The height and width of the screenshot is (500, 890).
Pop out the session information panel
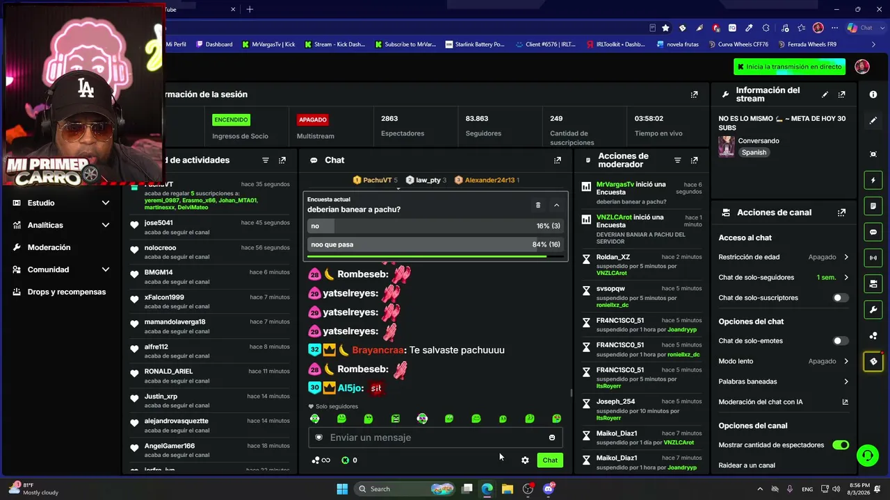tap(694, 94)
